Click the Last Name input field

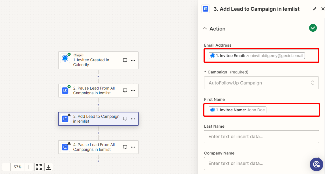click(261, 136)
